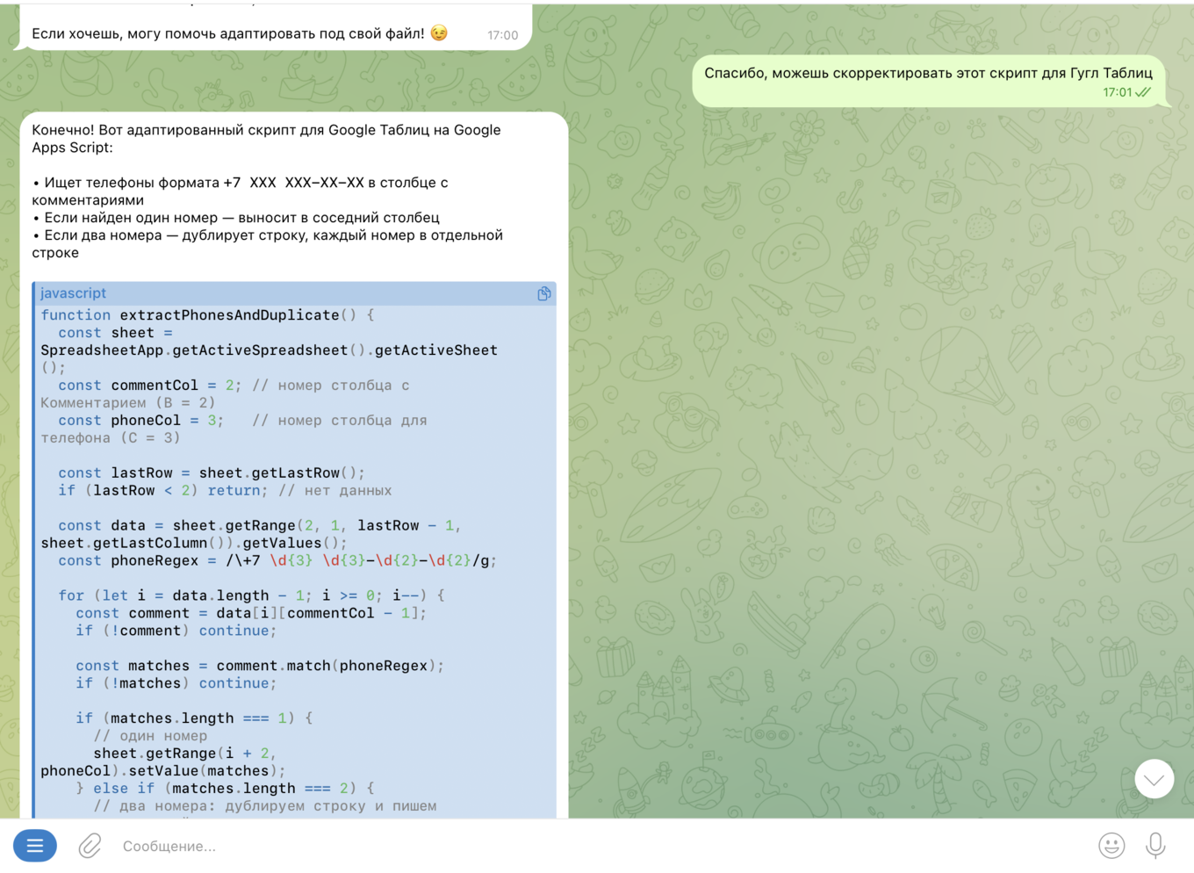
Task: Open the bot menu button
Action: 35,846
